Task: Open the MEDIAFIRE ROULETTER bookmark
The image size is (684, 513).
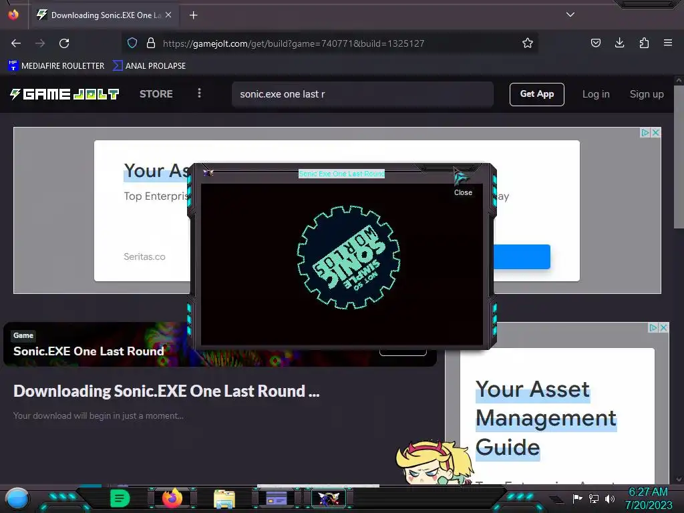Action: point(56,66)
